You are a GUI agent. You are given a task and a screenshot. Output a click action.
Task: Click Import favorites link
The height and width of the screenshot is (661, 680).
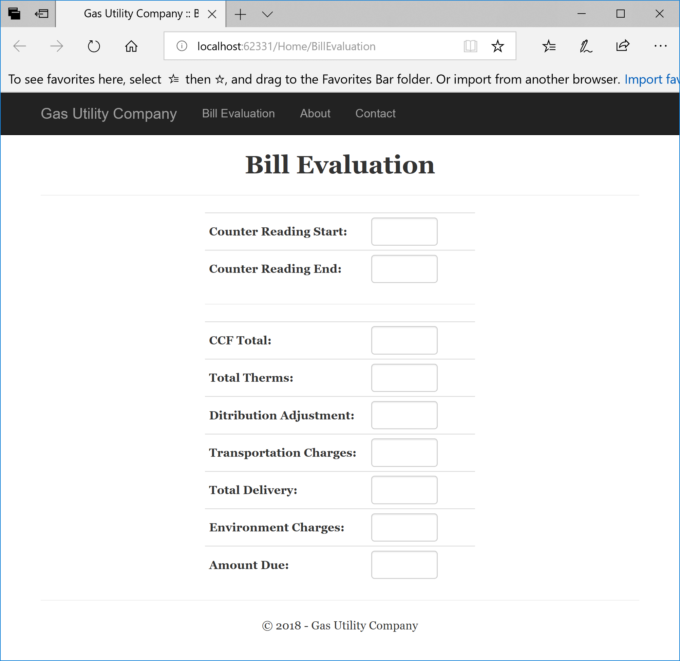[x=651, y=79]
